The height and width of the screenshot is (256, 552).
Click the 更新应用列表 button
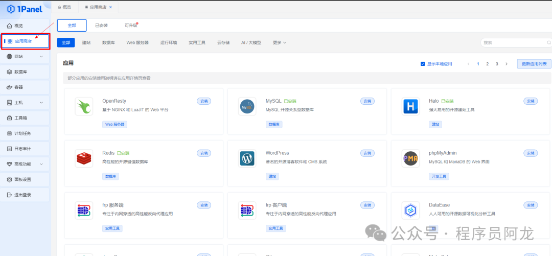coord(534,64)
